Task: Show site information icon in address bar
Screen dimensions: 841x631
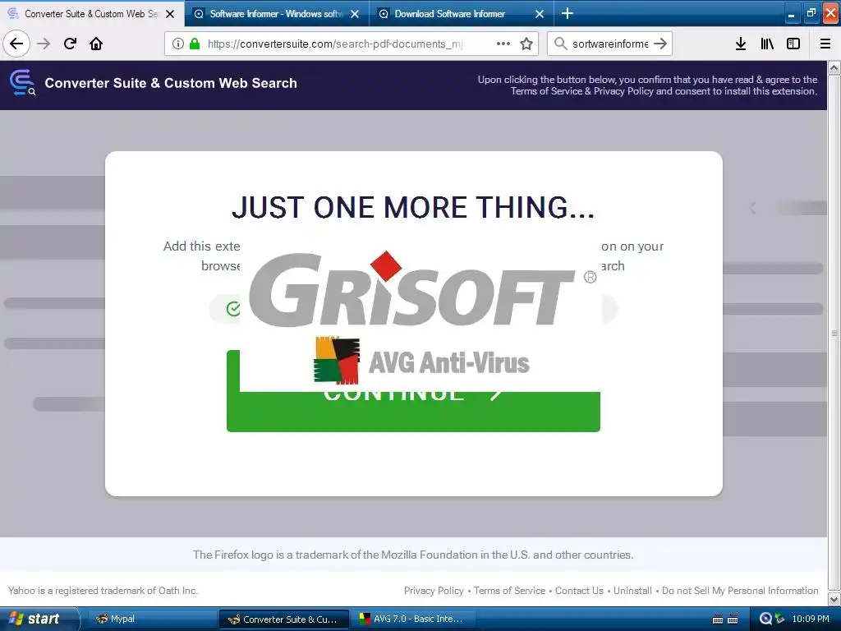Action: (x=178, y=44)
